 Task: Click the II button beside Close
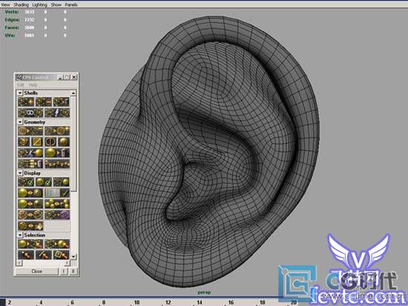(73, 271)
